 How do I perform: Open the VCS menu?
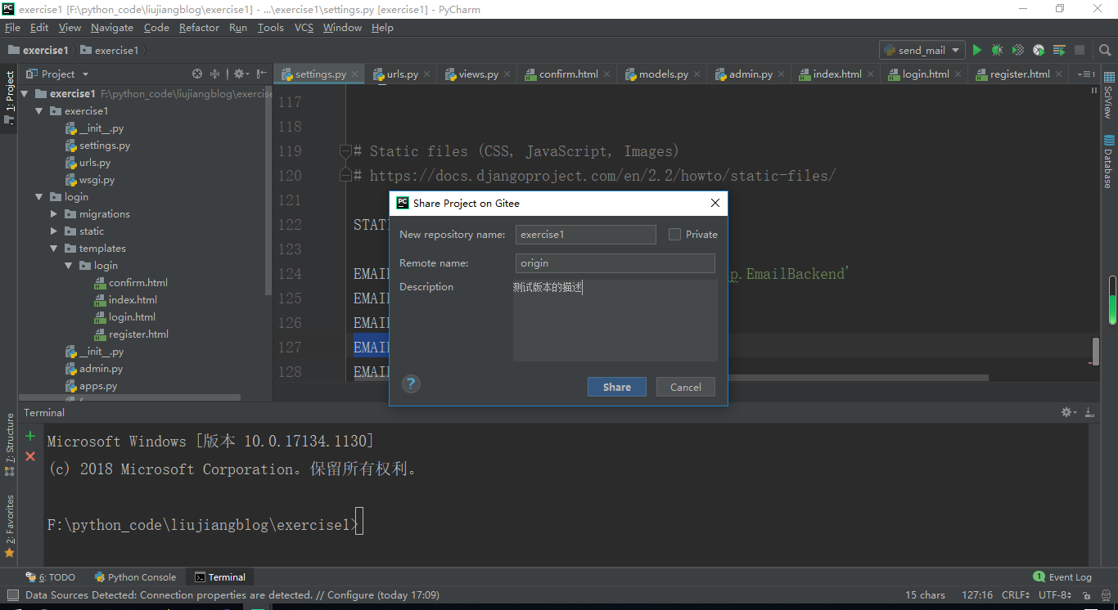pos(304,28)
